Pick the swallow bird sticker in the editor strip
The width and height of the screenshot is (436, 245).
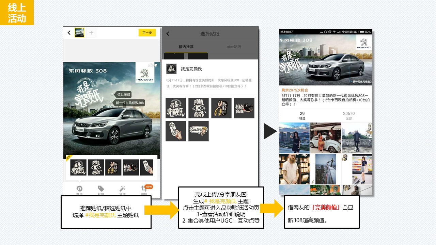coord(131,167)
